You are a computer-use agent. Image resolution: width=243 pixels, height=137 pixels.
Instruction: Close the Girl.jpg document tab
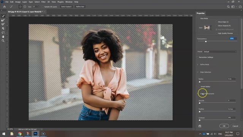[x=44, y=12]
